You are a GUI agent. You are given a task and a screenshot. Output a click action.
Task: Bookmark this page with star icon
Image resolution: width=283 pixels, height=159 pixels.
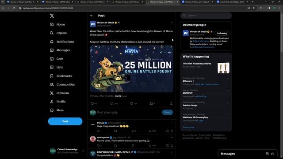coord(253,8)
